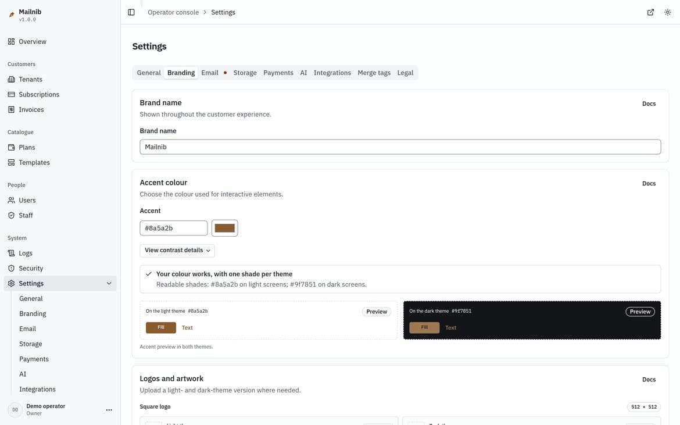
Task: Open AI in Settings sidebar submenu
Action: 23,374
